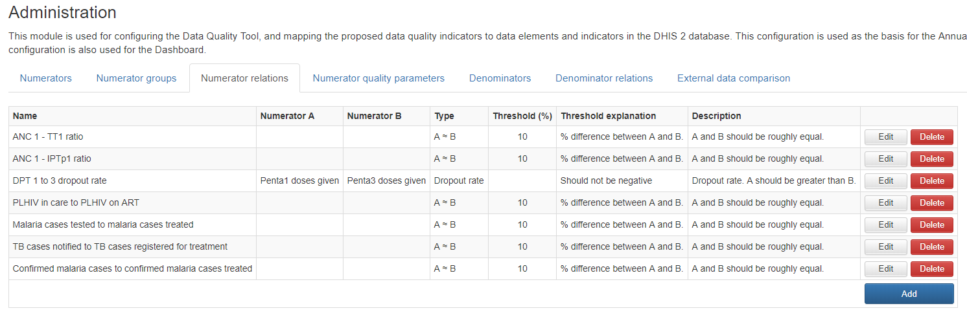The height and width of the screenshot is (315, 967).
Task: Delete Confirmed malaria cases relation row
Action: (x=932, y=269)
